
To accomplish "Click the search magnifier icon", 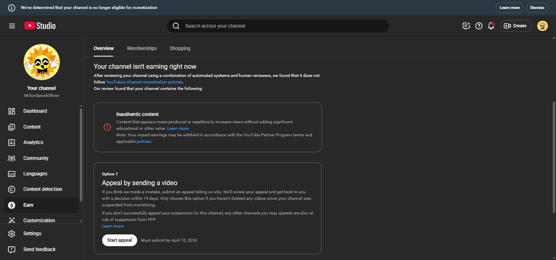I will [176, 26].
